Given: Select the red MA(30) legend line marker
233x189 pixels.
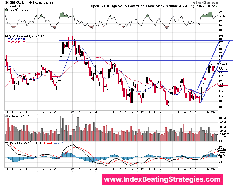Looking at the screenshot, I should [6, 42].
